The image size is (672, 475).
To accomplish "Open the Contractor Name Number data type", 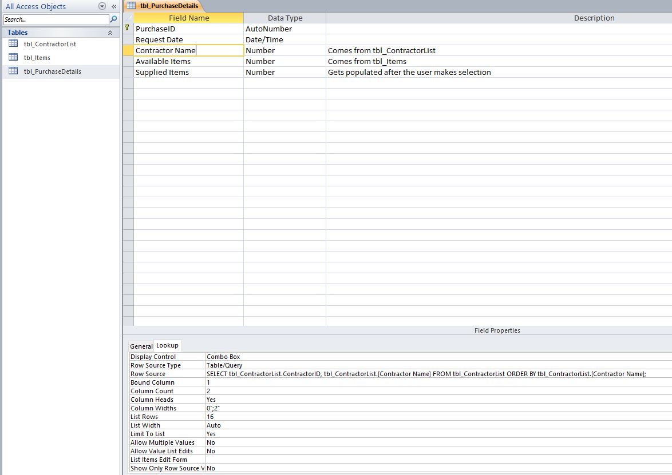I will click(284, 50).
